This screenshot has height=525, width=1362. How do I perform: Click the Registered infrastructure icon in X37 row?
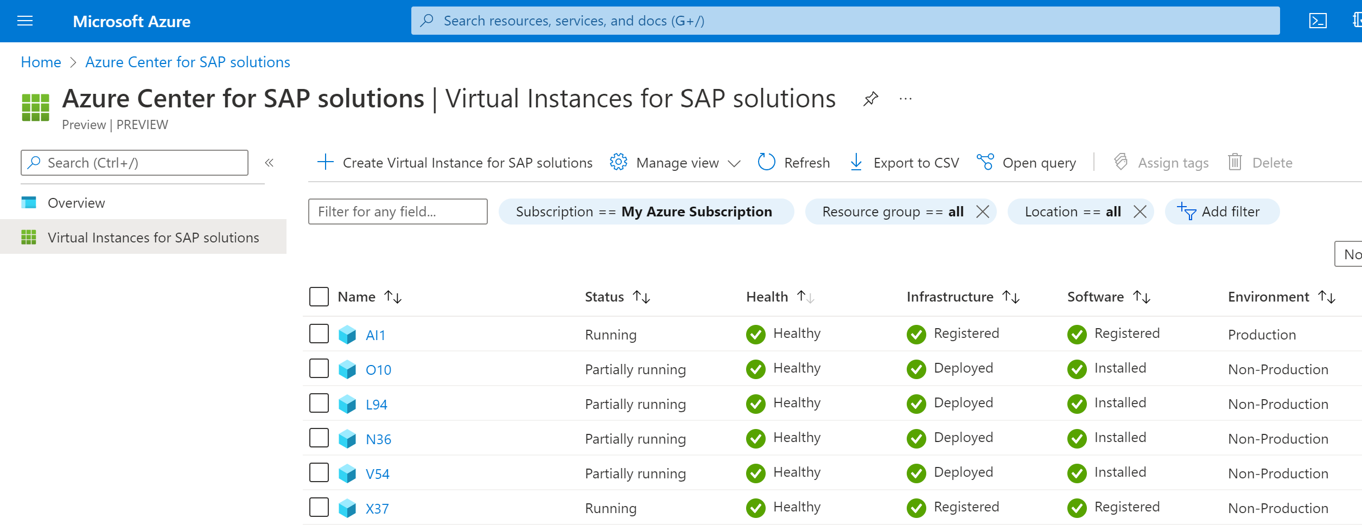[916, 508]
